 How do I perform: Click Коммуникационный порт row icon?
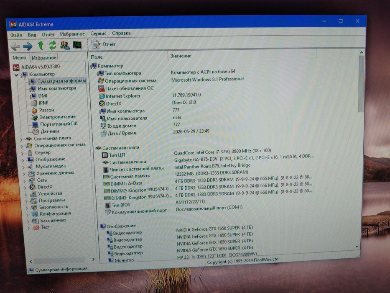pos(108,212)
